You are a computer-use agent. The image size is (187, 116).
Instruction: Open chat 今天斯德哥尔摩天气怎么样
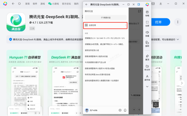pyautogui.click(x=95, y=62)
